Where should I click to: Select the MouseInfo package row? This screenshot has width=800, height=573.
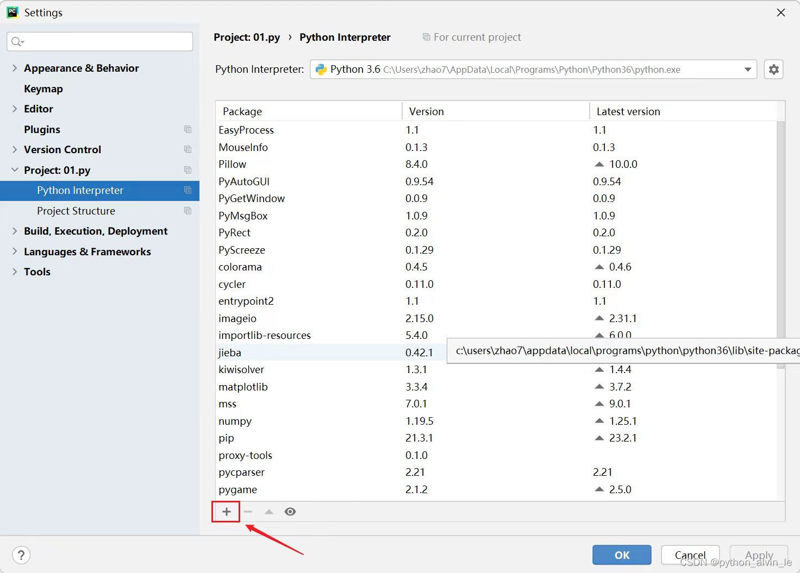click(496, 147)
